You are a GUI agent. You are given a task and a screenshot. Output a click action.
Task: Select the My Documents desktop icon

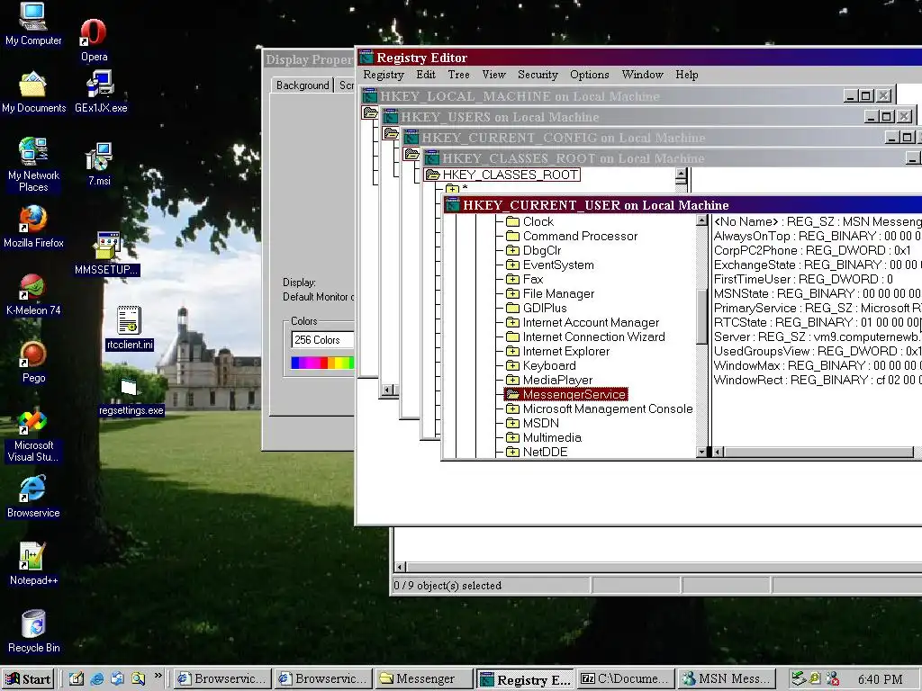pyautogui.click(x=33, y=93)
